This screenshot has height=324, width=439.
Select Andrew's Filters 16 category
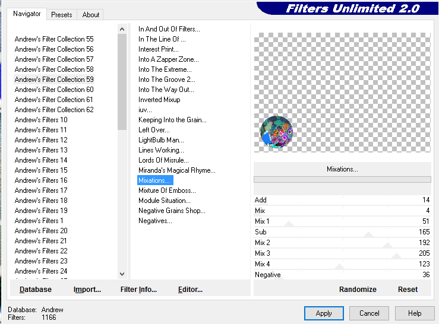point(41,180)
